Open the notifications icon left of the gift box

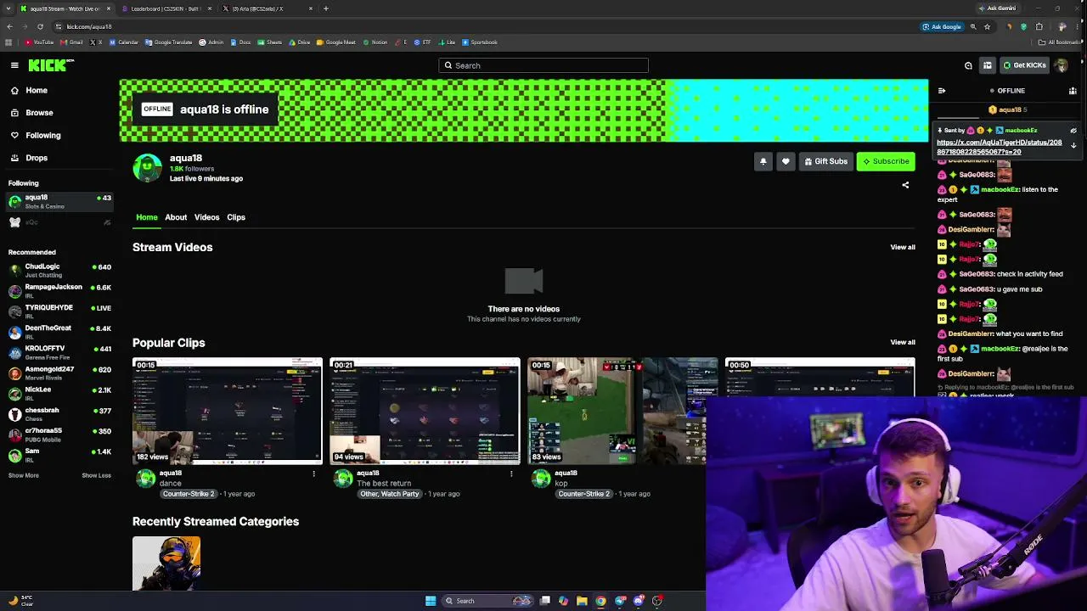coord(968,65)
